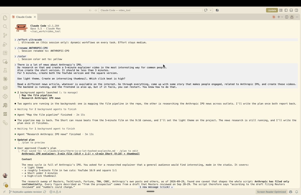
Task: Toggle the secondary side bar
Action: (x=296, y=10)
